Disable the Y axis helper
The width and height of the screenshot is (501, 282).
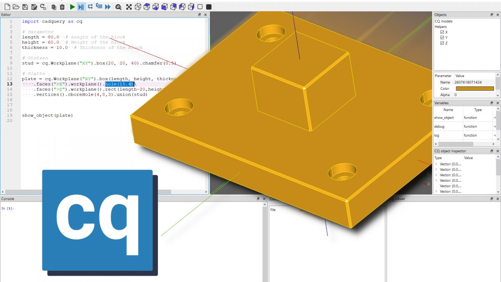[441, 37]
